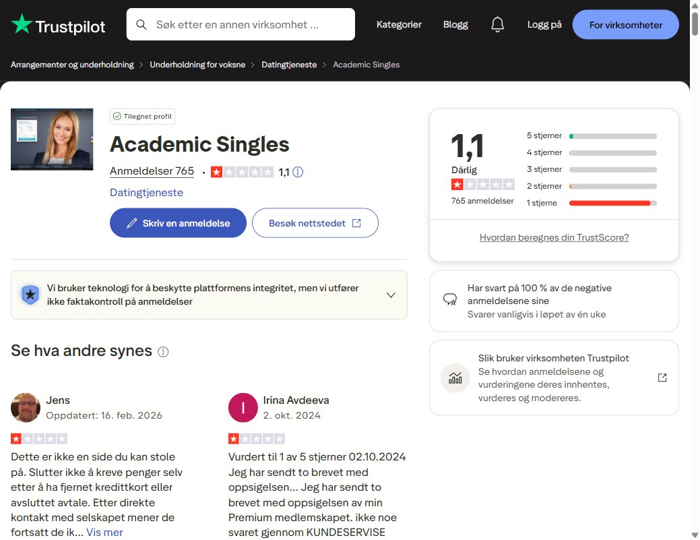Open Underholdning for voksne breadcrumb
This screenshot has width=700, height=540.
pos(197,65)
